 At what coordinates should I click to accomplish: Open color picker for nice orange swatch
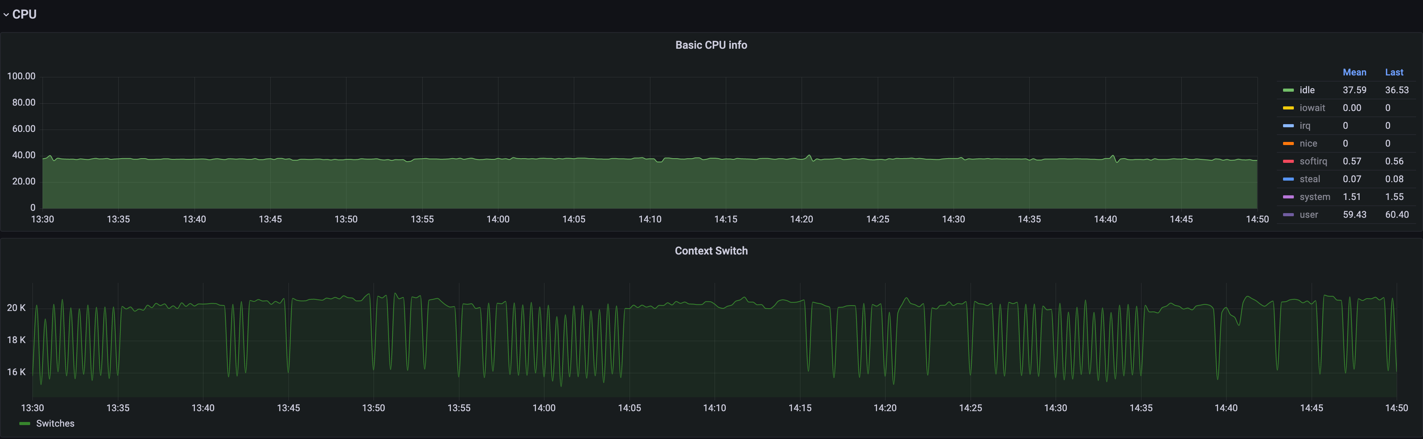[1288, 143]
